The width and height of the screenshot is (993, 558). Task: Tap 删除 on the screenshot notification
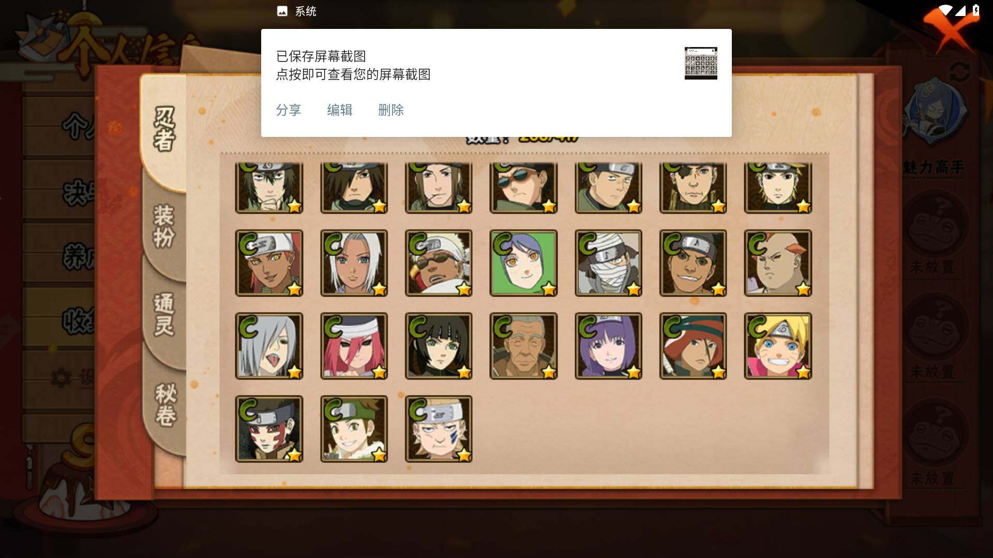coord(391,110)
